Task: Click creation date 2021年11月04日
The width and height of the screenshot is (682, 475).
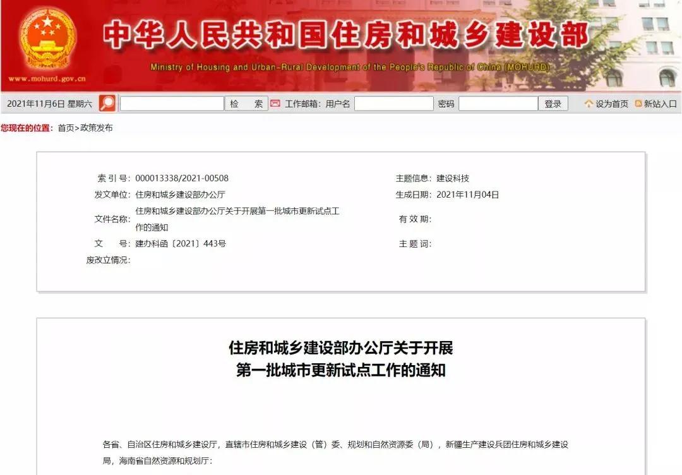Action: (467, 195)
